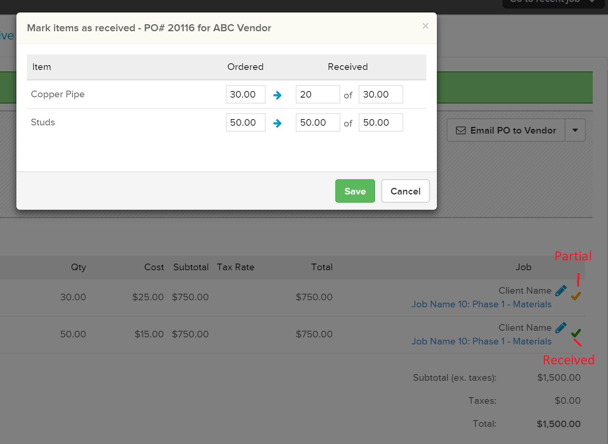Image resolution: width=608 pixels, height=444 pixels.
Task: Click pencil edit icon in $15.00 cost row
Action: pos(561,328)
